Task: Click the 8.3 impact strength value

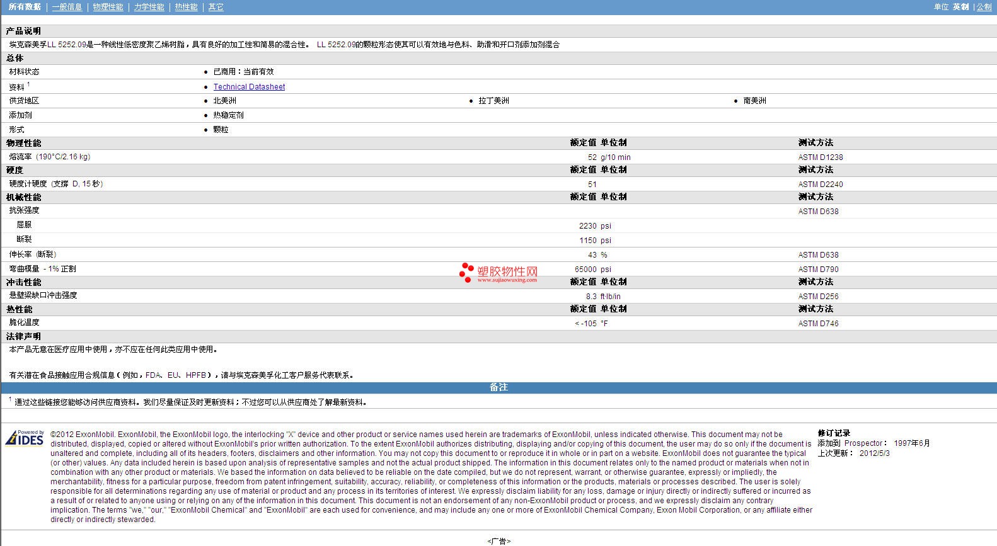Action: pos(591,297)
